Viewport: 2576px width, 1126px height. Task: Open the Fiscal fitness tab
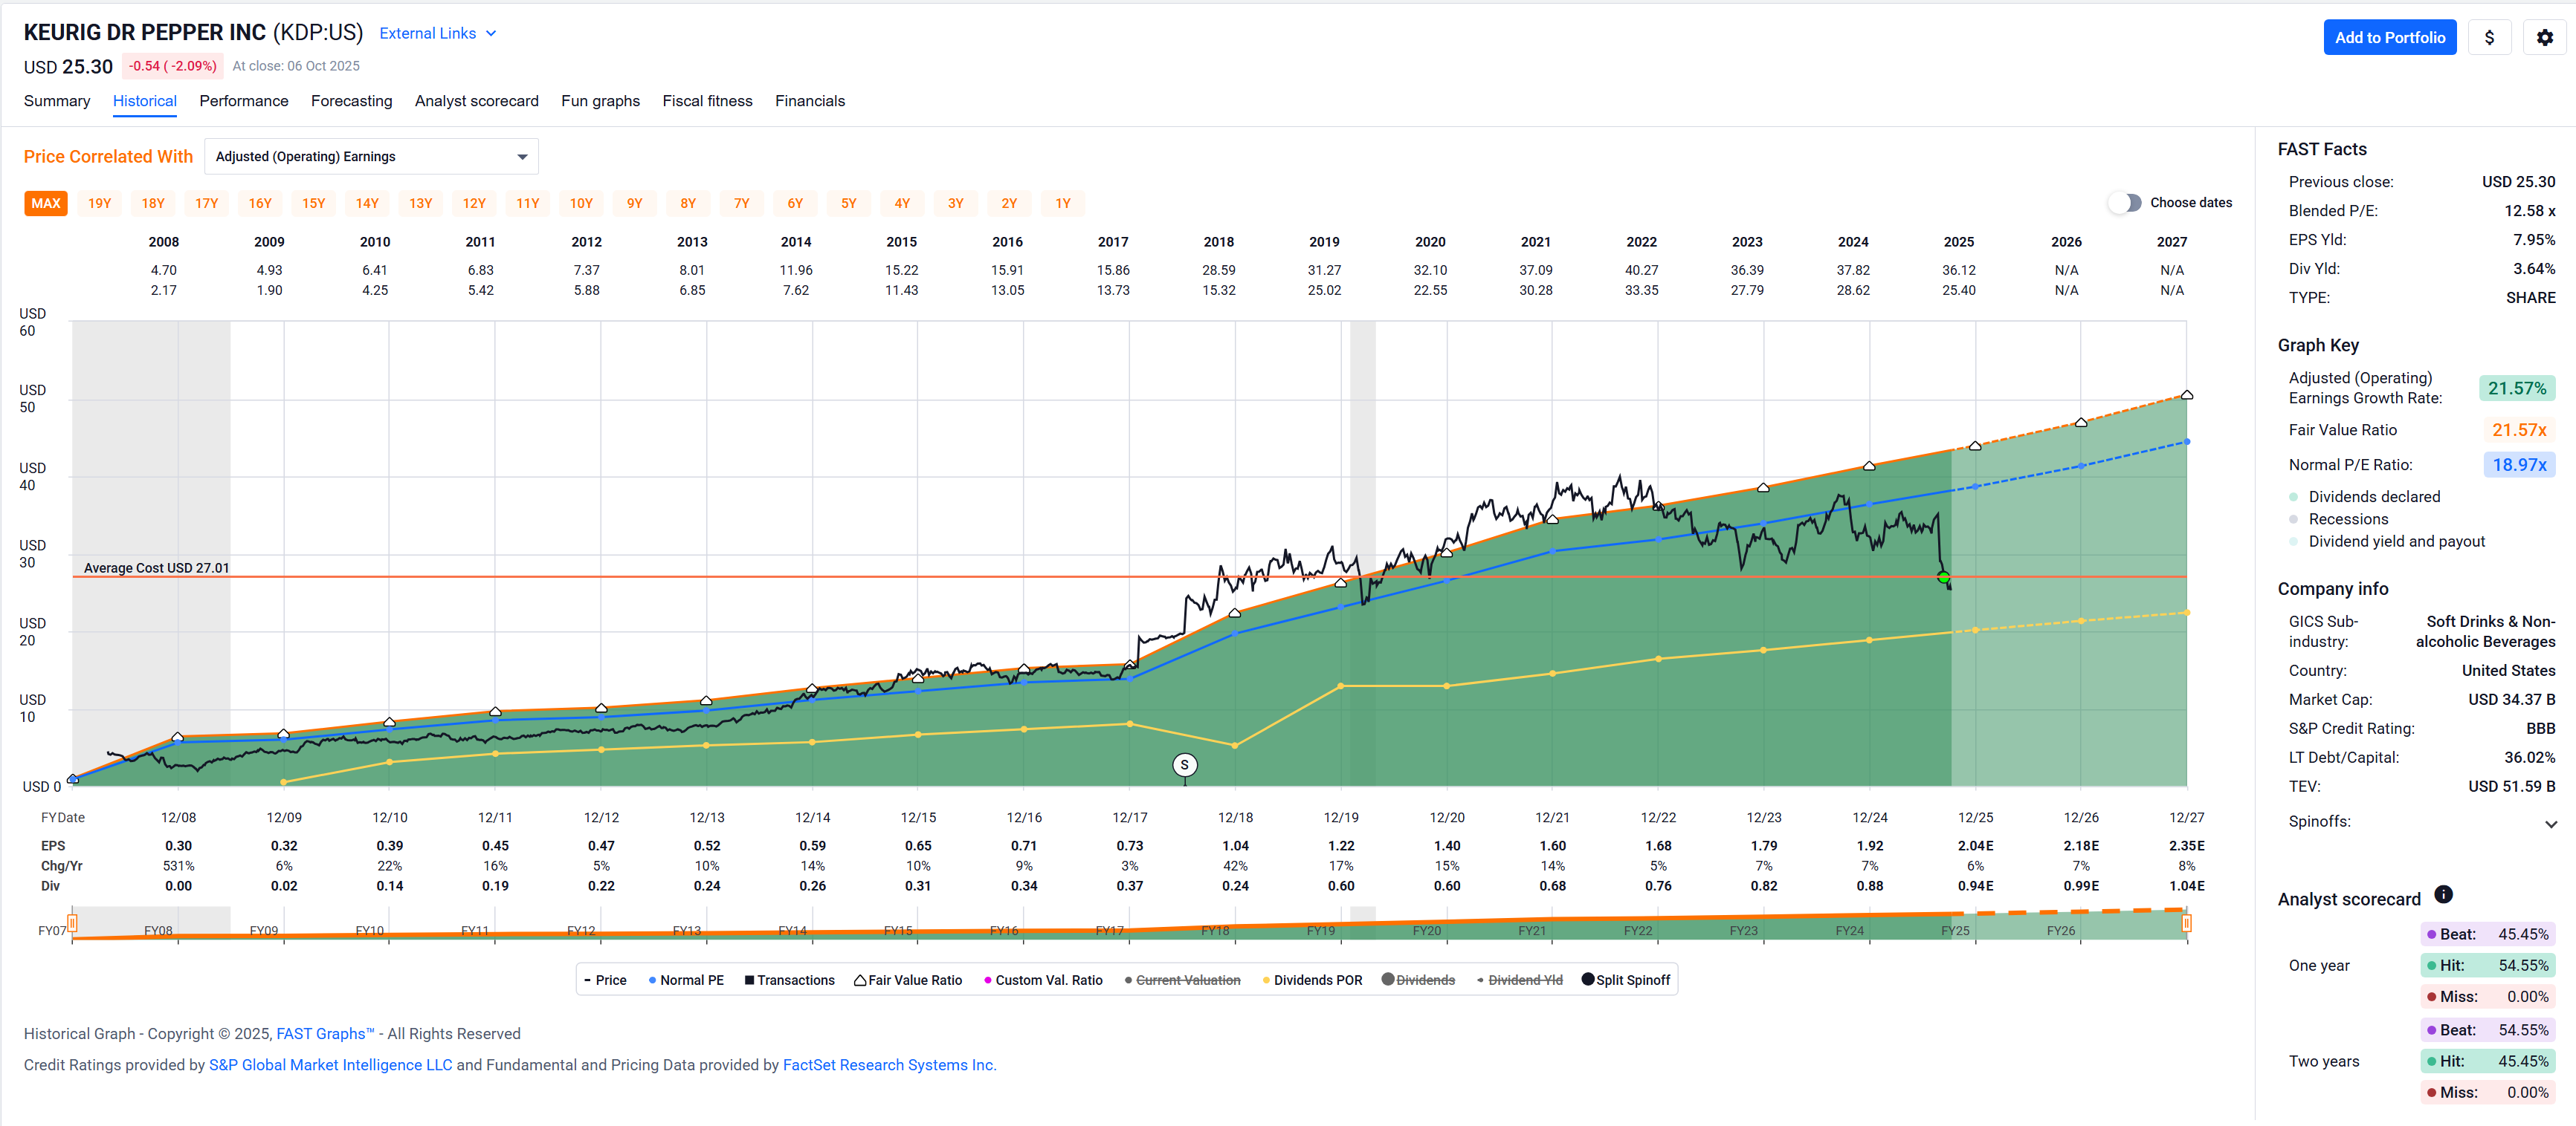point(707,101)
